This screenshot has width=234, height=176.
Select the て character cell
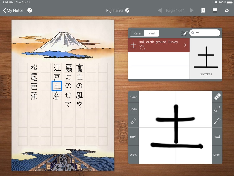point(69,104)
